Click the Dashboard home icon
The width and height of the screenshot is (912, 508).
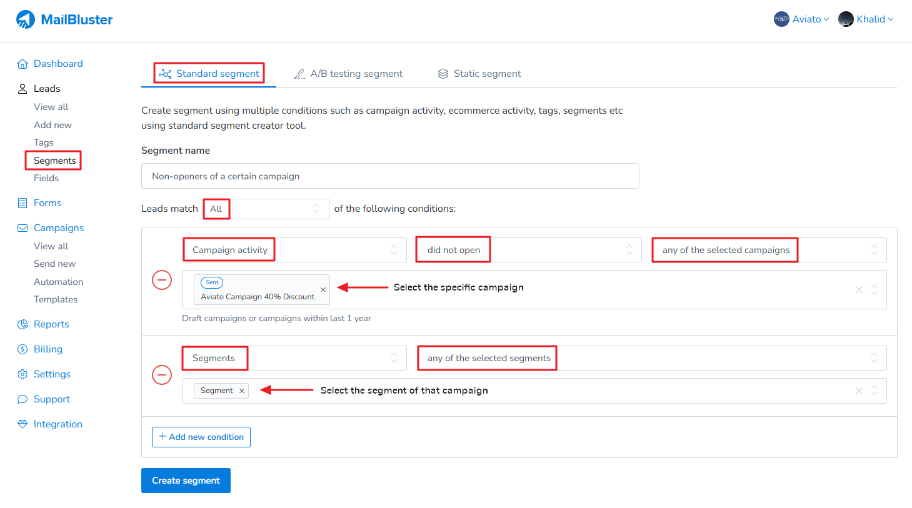[x=23, y=64]
